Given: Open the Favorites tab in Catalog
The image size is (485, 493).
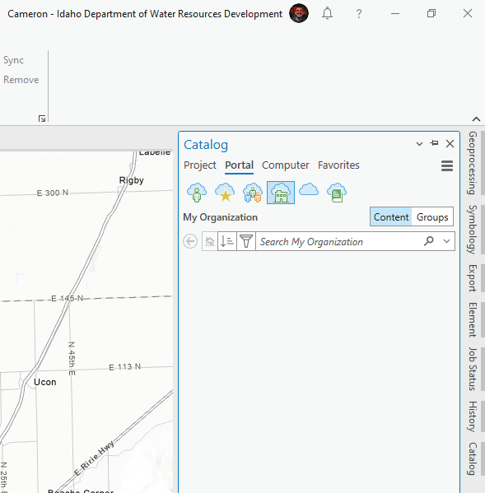Looking at the screenshot, I should point(338,165).
